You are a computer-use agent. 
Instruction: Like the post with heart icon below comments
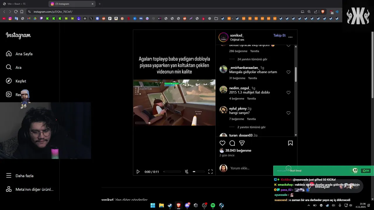click(222, 143)
